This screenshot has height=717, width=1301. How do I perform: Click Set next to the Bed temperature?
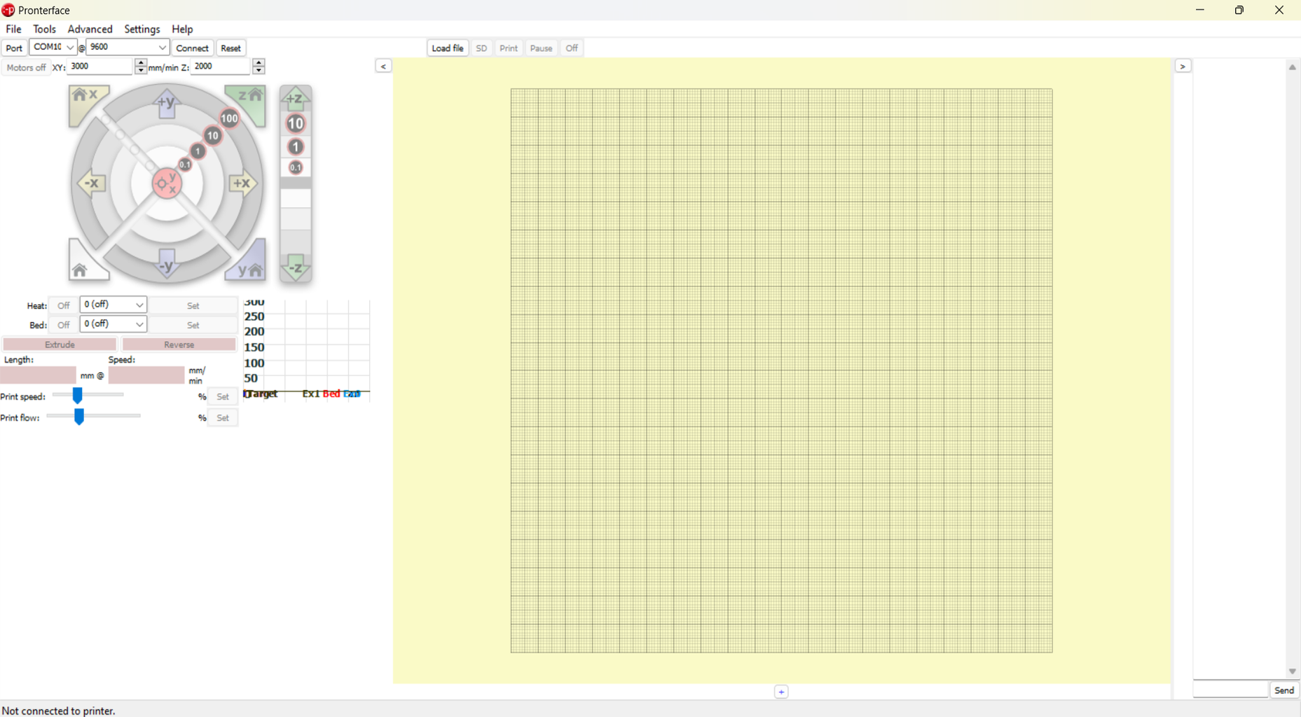click(193, 325)
